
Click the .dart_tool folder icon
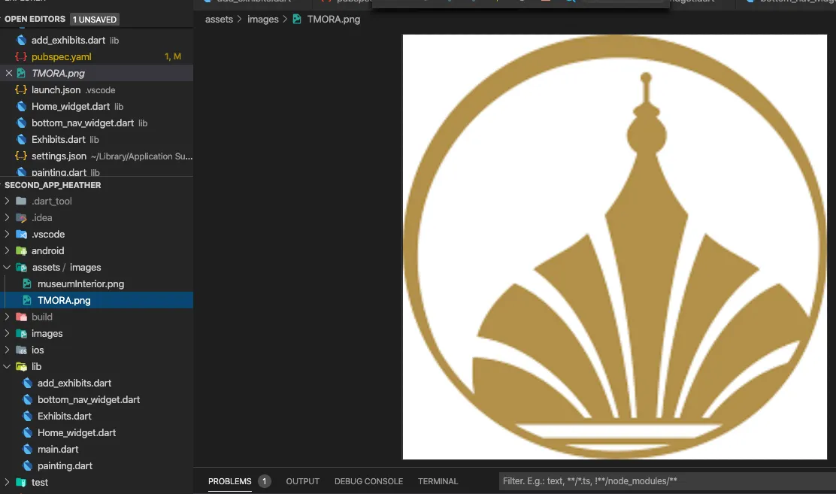click(21, 201)
